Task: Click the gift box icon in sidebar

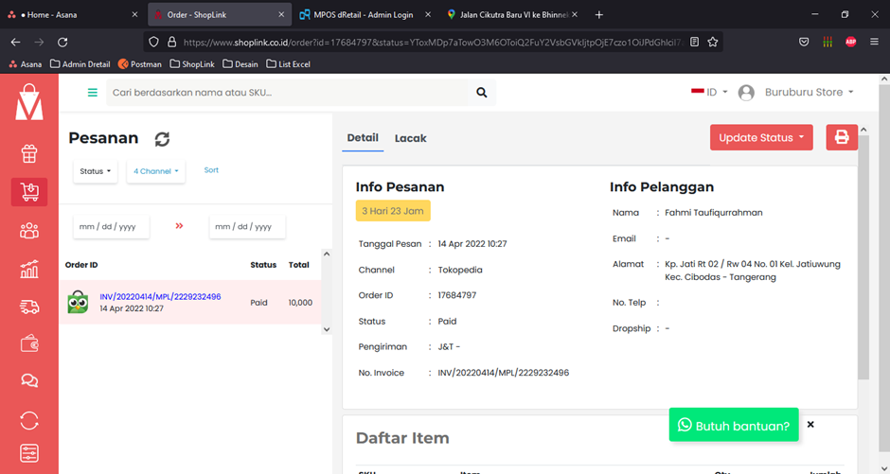Action: click(x=29, y=153)
